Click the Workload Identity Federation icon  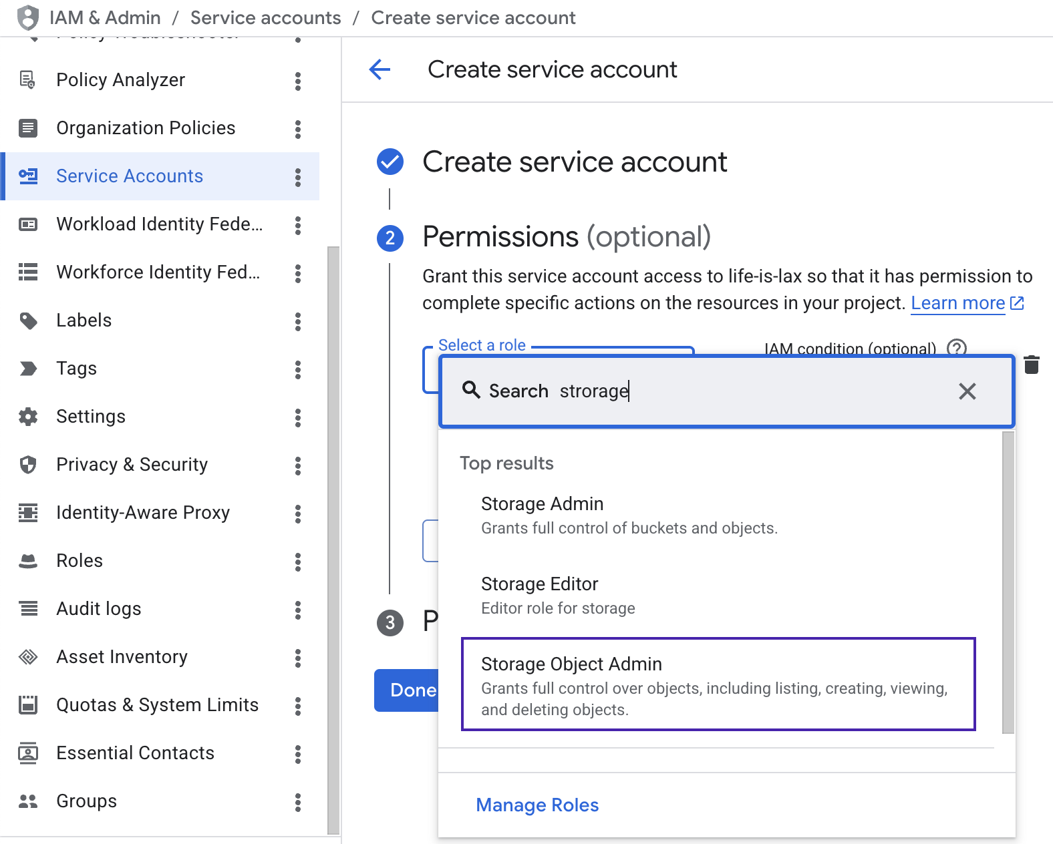[x=28, y=224]
